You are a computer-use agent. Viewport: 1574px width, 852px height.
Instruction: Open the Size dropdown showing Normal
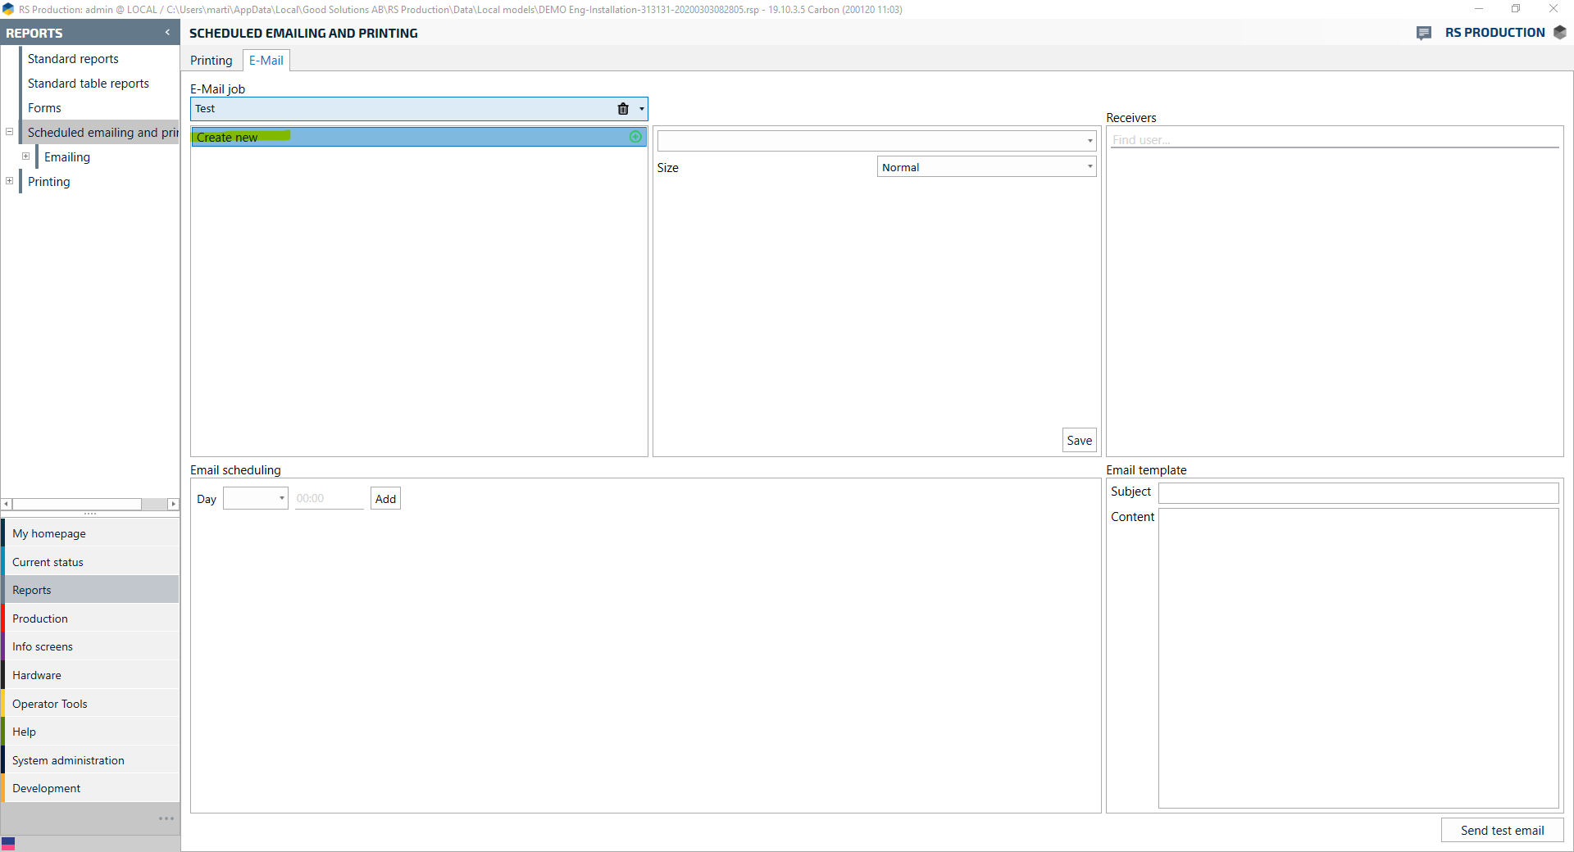pyautogui.click(x=986, y=167)
